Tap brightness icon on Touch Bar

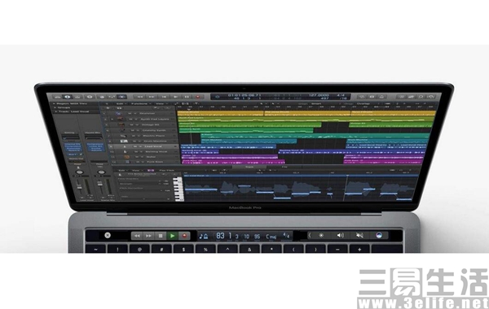(x=321, y=235)
